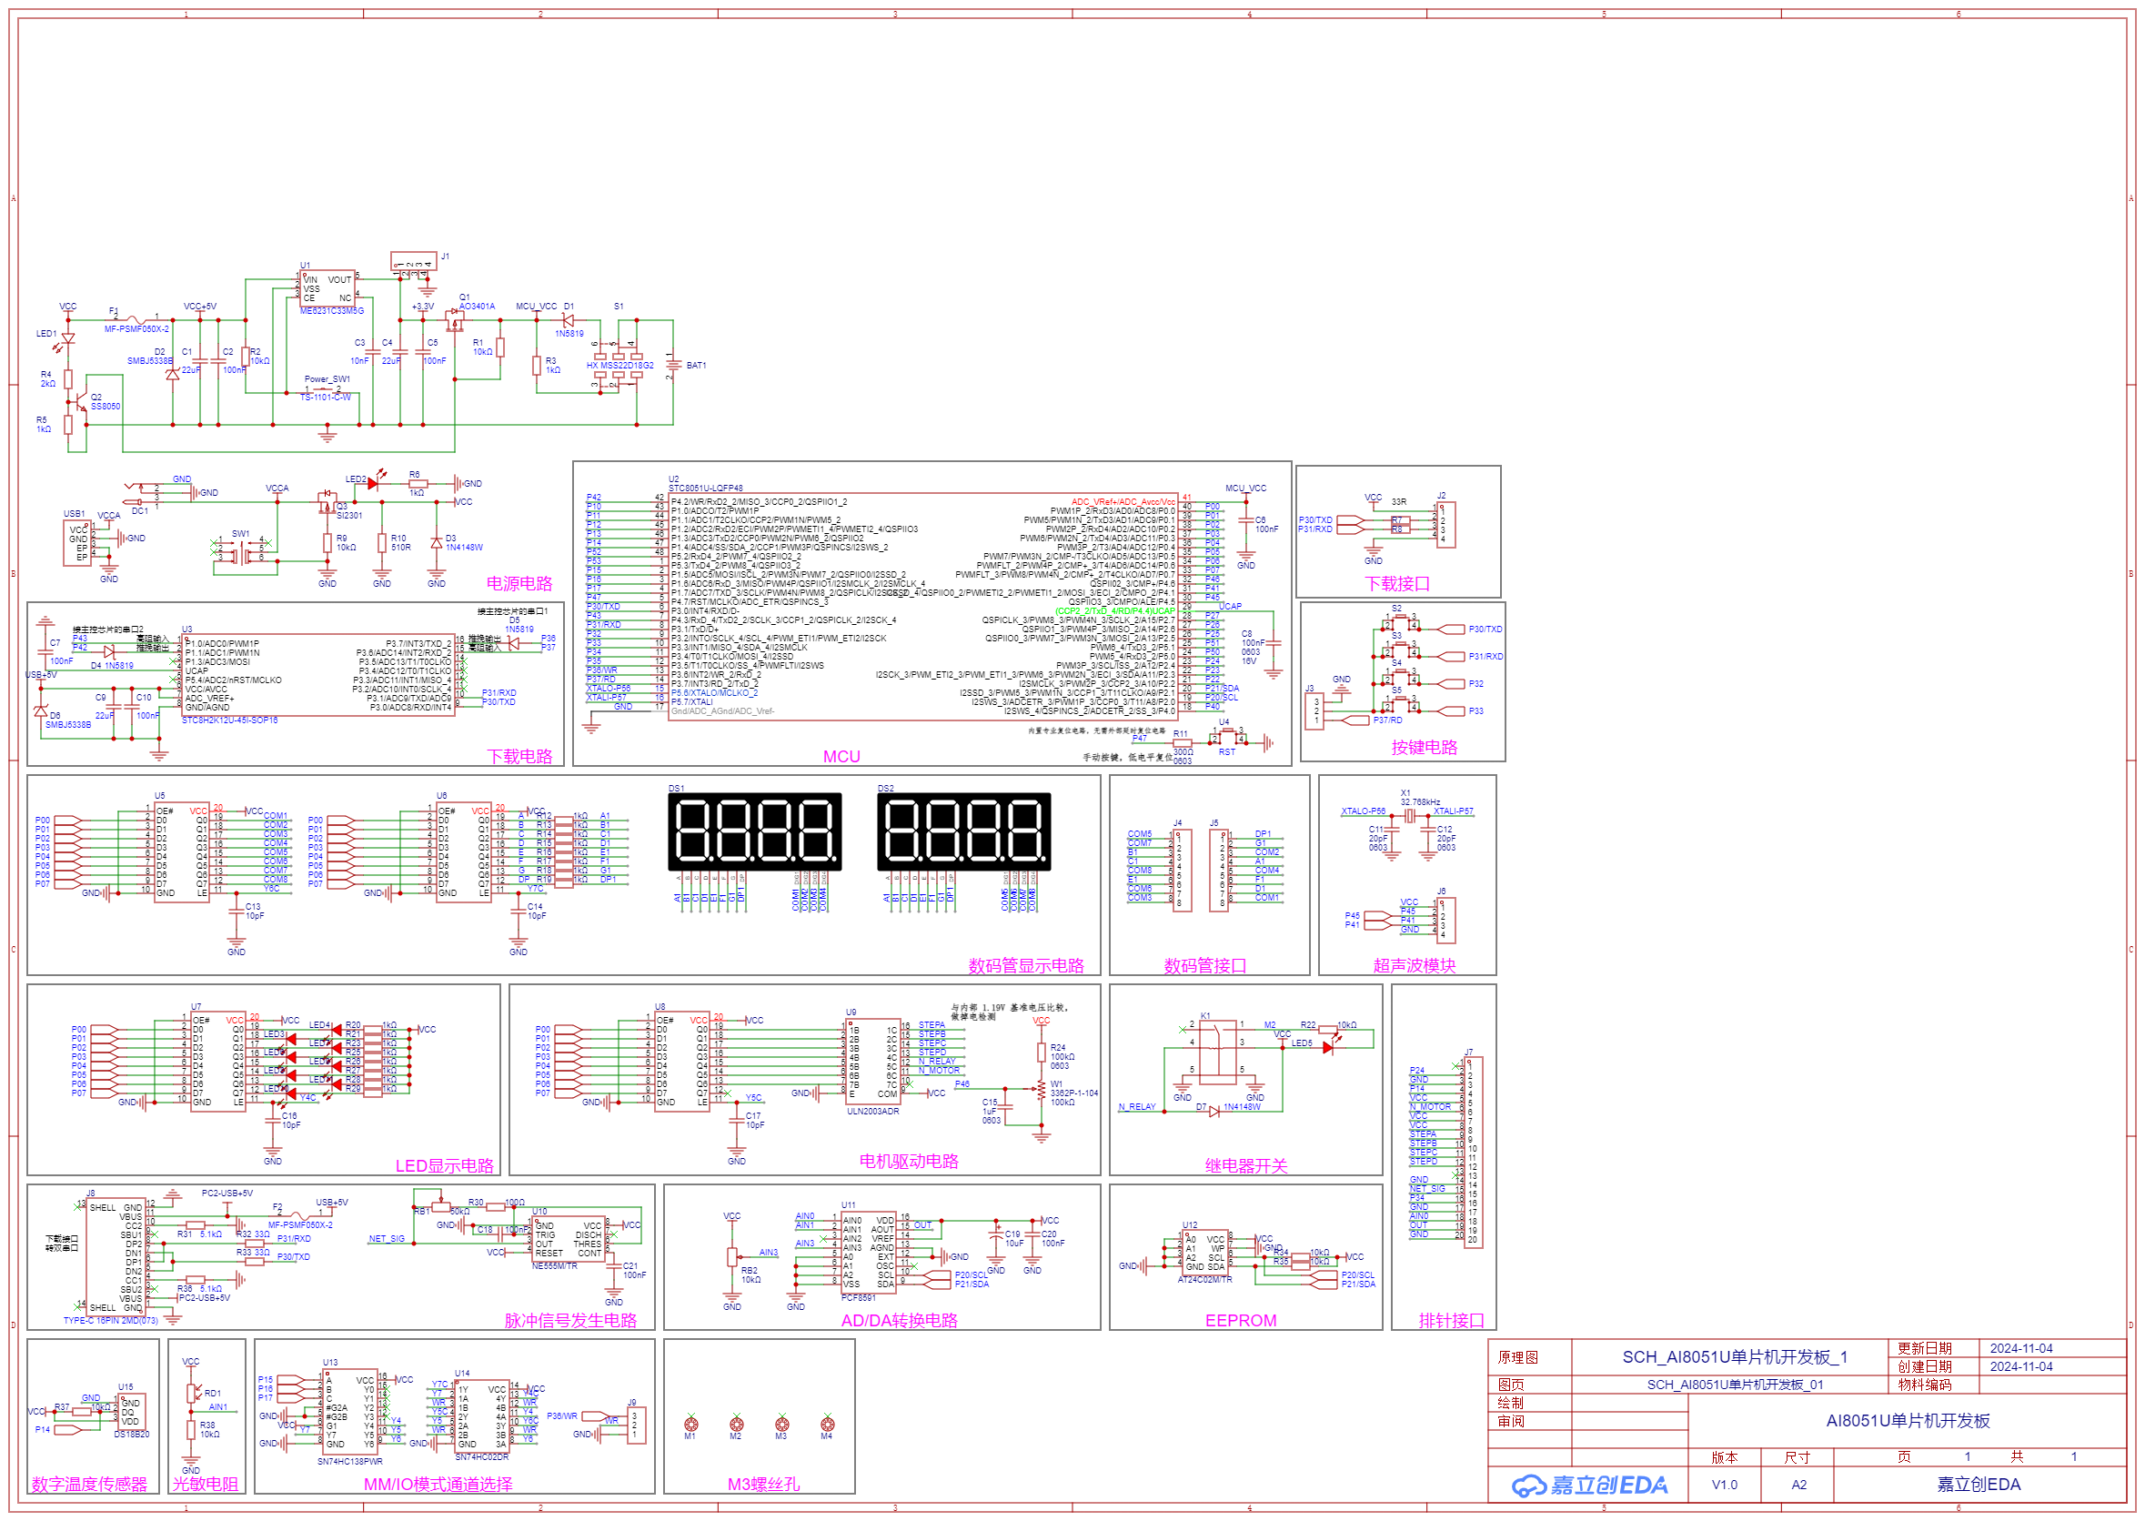Click the BAT1 battery symbol
The width and height of the screenshot is (2145, 1521).
point(672,366)
